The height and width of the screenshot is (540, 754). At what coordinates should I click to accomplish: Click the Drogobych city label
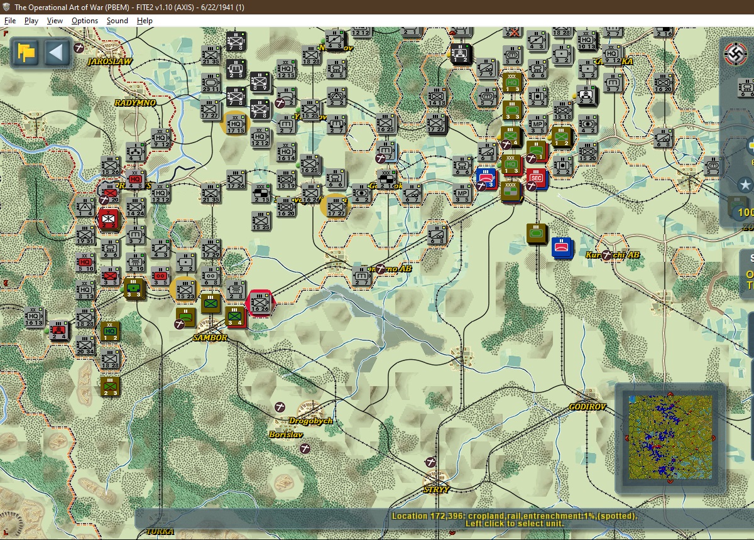coord(310,421)
